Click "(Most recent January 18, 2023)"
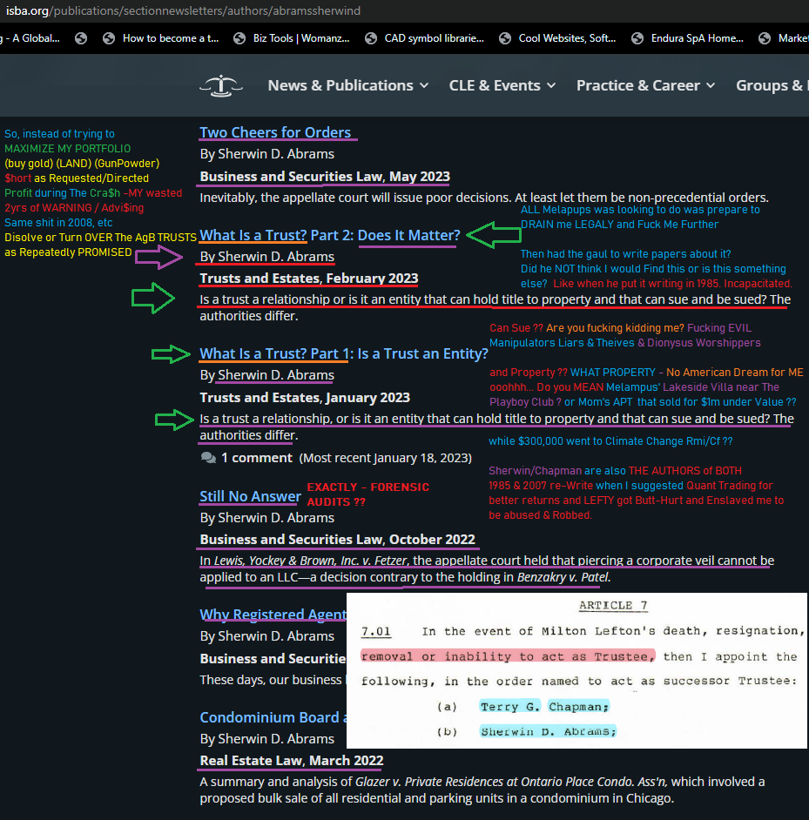This screenshot has width=809, height=820. pos(385,459)
